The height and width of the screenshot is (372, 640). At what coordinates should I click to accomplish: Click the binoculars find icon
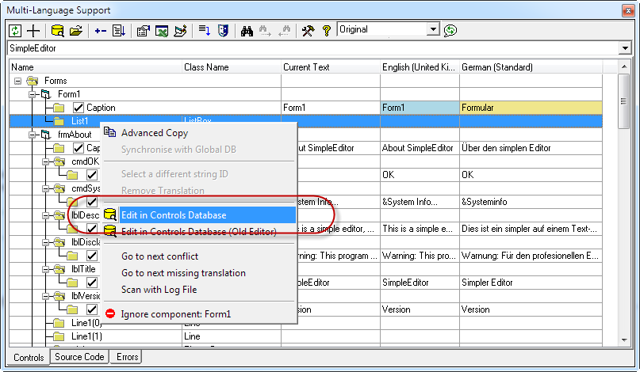247,30
